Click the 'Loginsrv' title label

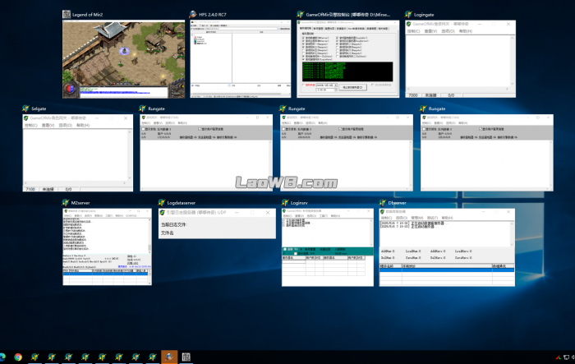299,203
